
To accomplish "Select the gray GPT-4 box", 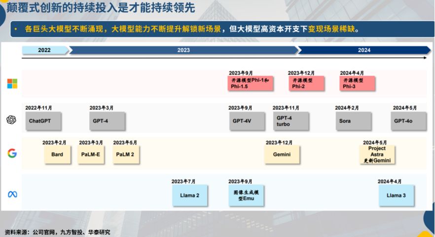I will tap(107, 121).
